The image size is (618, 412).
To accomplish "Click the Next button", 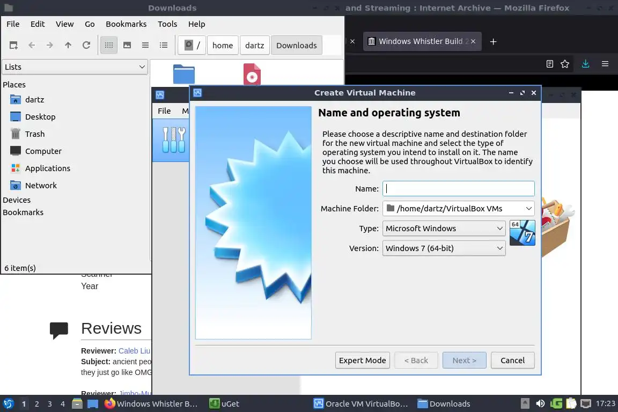I will (464, 360).
